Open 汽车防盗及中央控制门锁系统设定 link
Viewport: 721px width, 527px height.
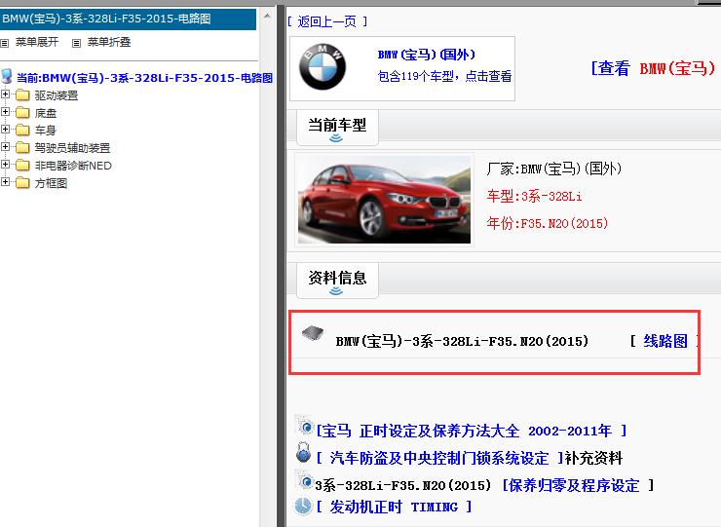440,458
